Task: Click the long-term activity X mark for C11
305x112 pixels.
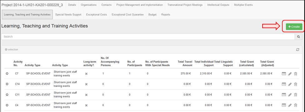Action: (x=86, y=95)
